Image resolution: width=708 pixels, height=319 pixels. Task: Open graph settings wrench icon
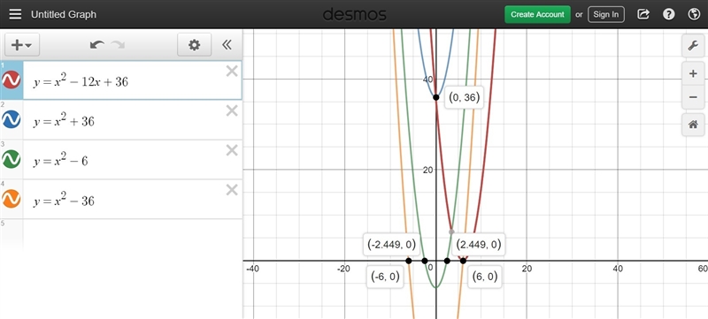(693, 45)
